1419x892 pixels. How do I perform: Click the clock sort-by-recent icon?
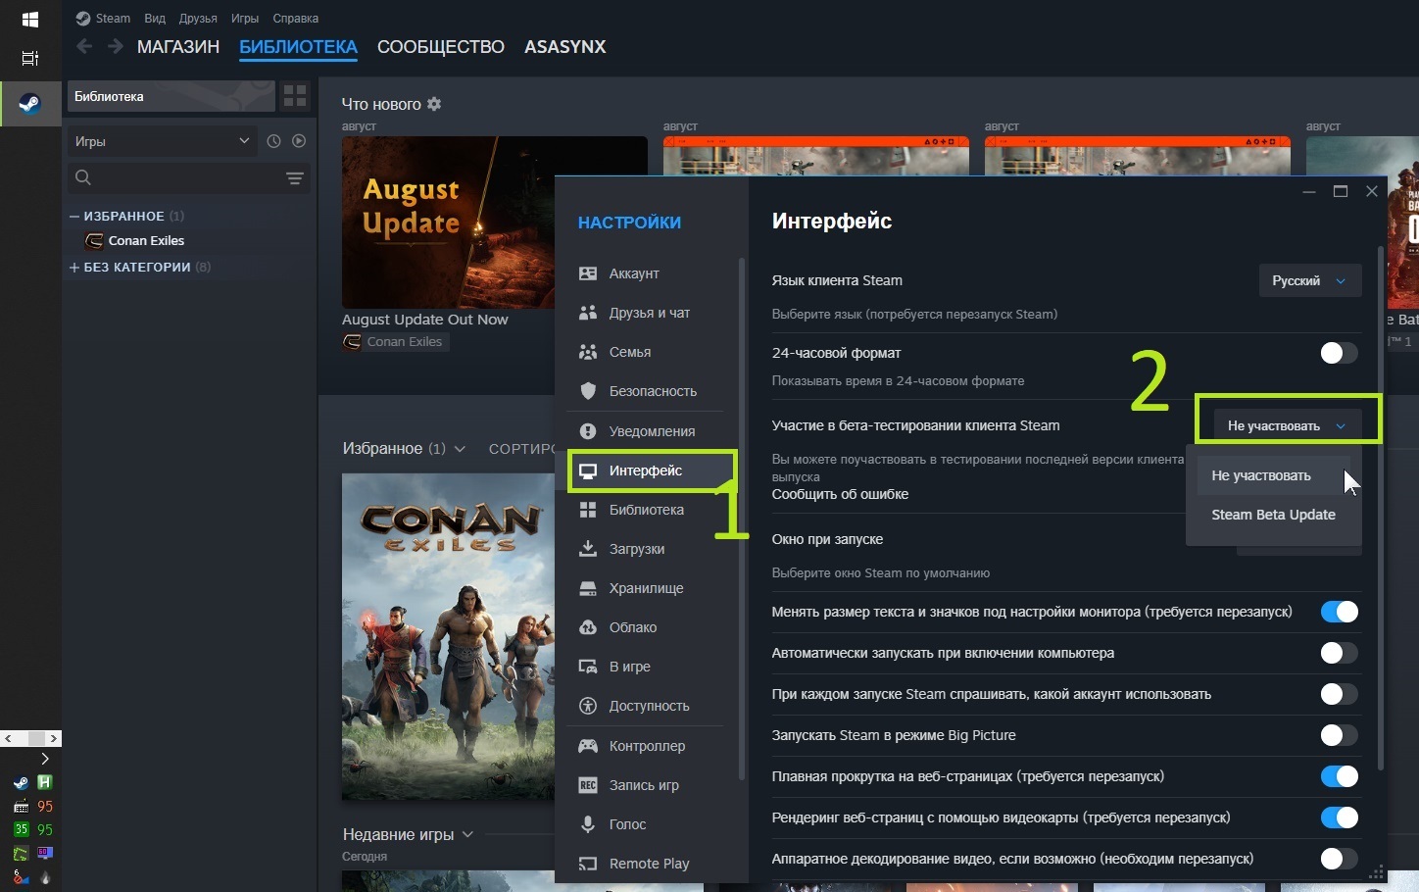coord(273,141)
